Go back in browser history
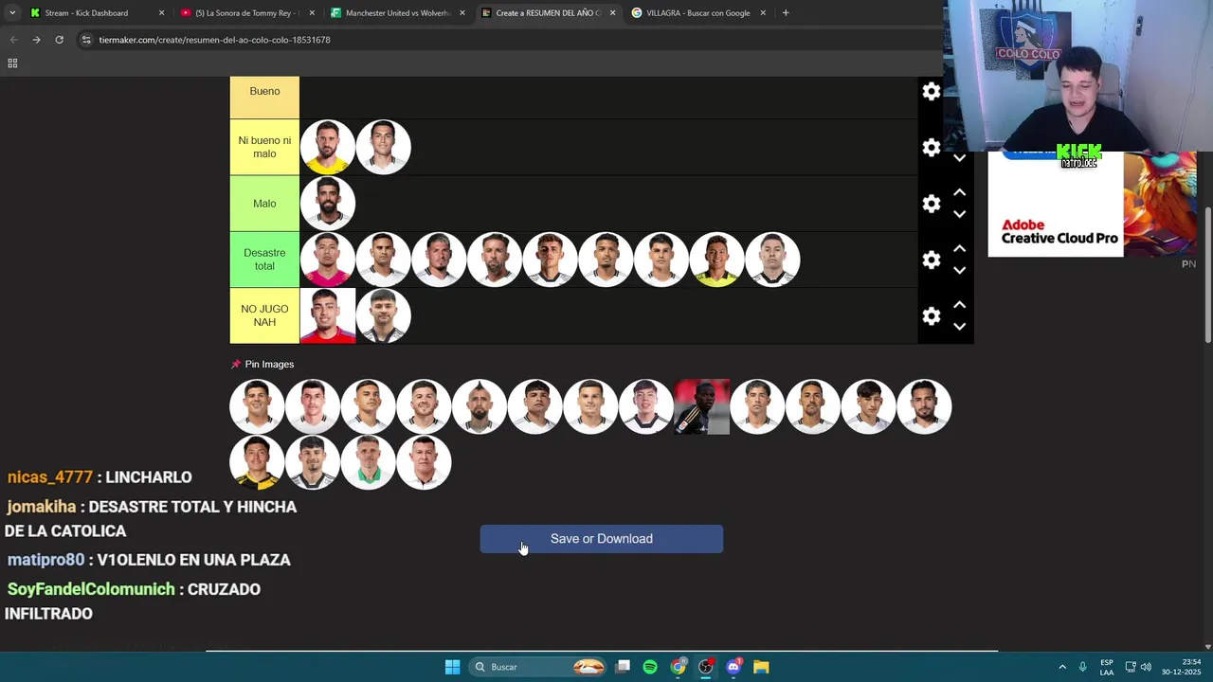The width and height of the screenshot is (1213, 682). tap(13, 40)
